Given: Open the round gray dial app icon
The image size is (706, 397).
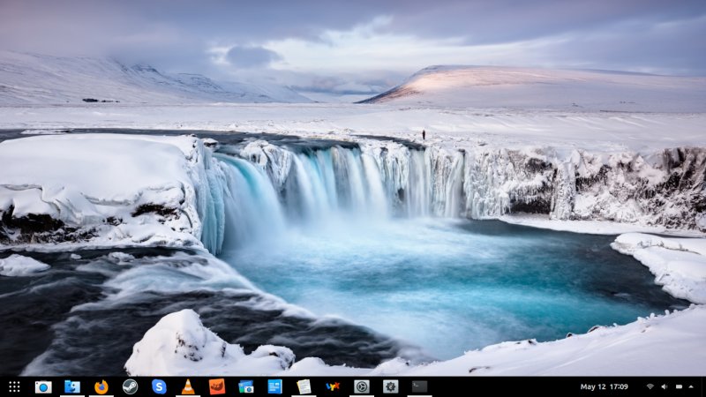Looking at the screenshot, I should pos(361,386).
